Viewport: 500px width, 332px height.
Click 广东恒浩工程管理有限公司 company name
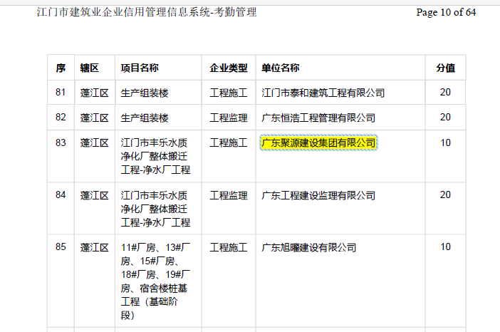(x=318, y=118)
